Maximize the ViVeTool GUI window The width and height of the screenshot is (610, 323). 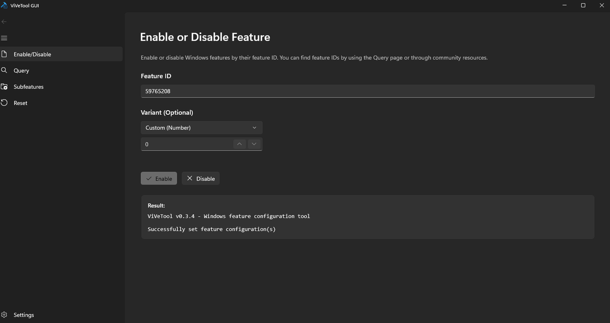pos(583,6)
